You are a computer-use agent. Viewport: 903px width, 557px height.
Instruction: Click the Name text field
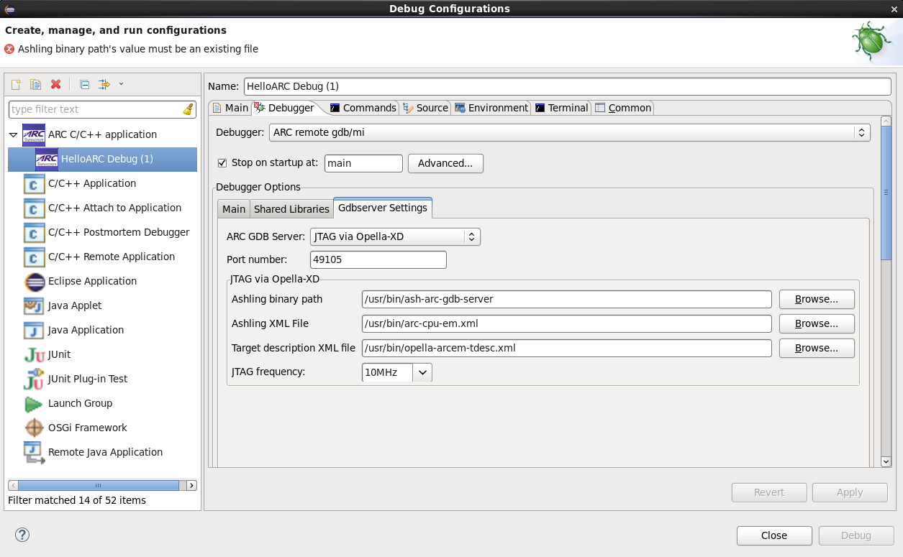tap(568, 86)
